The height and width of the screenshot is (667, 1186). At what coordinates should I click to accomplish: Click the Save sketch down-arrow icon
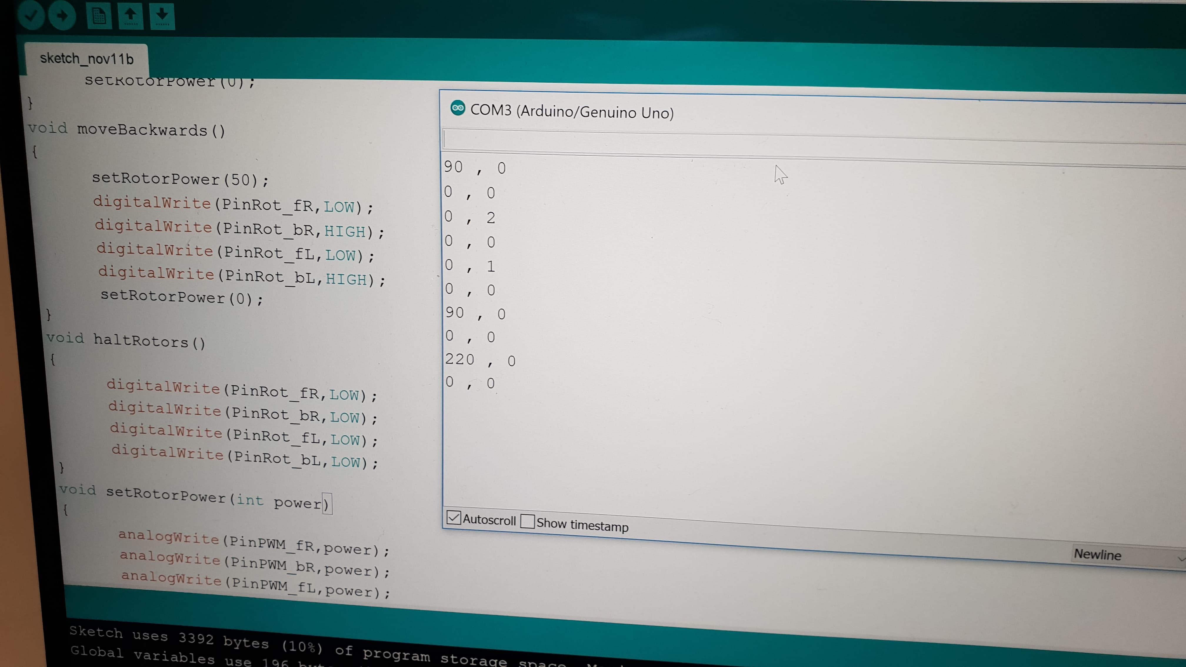(162, 16)
